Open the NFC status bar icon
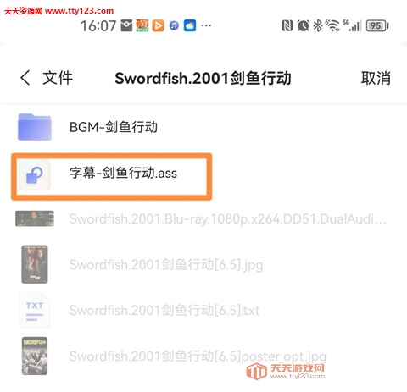 [287, 26]
